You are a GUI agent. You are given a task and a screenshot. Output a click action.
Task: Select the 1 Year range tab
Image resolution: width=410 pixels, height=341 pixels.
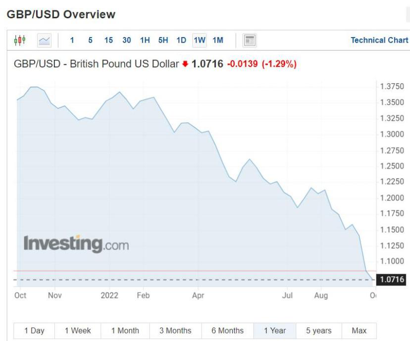pyautogui.click(x=275, y=331)
